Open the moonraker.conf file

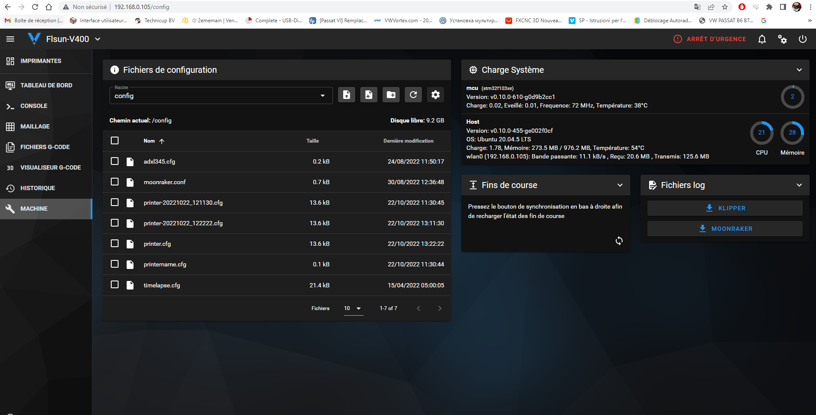tap(165, 182)
